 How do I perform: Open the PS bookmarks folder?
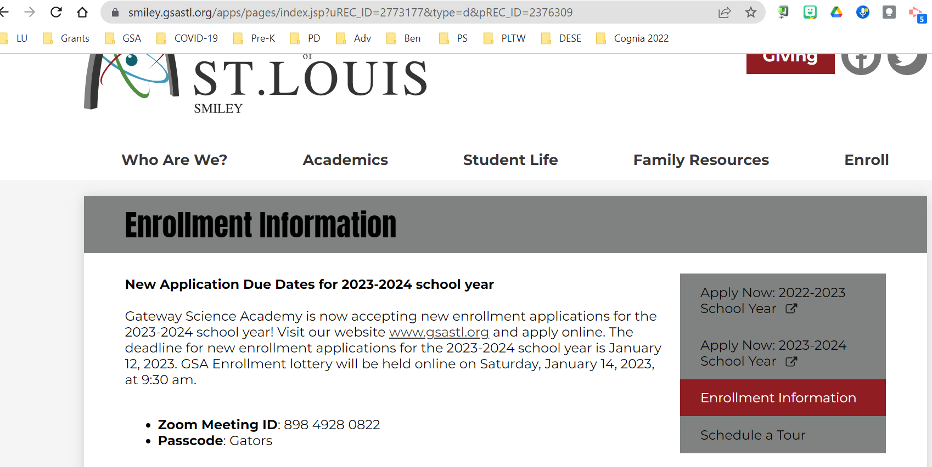453,38
